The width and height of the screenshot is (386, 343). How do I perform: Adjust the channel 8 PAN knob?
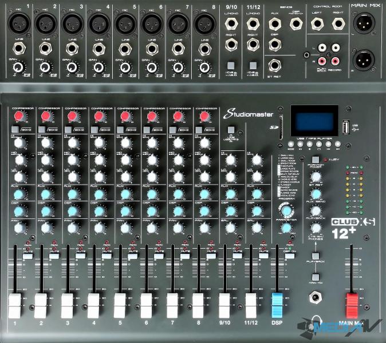point(204,228)
